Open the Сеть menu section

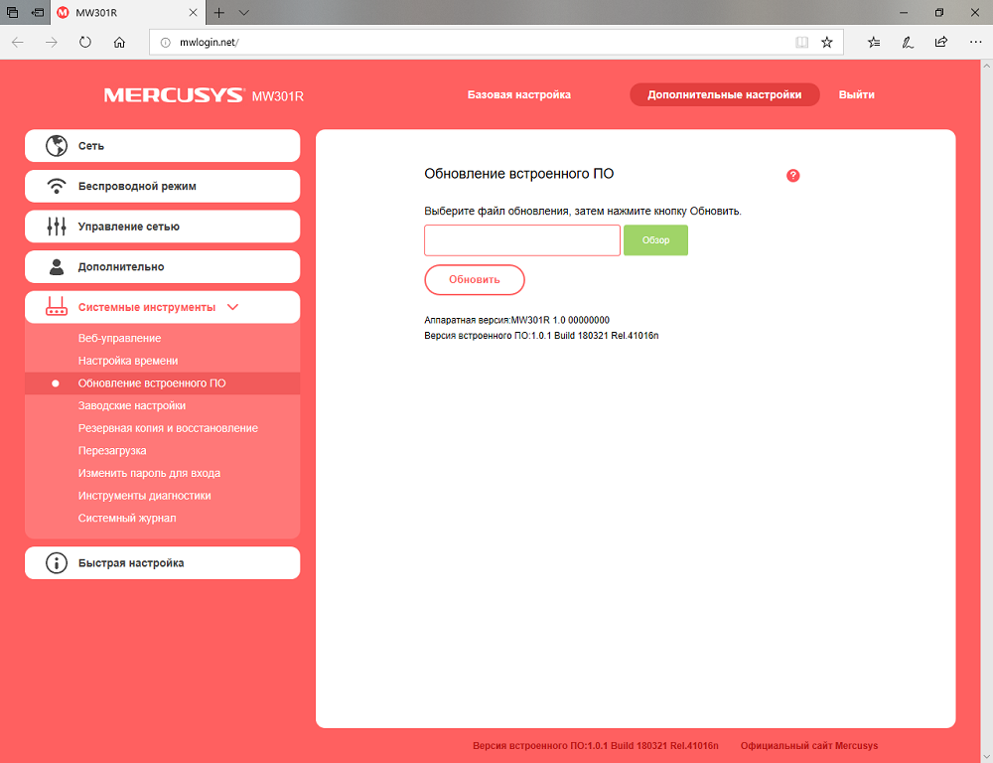click(x=162, y=146)
